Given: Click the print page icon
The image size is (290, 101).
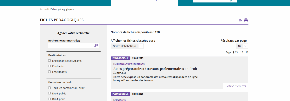Looking at the screenshot, I should point(246,20).
